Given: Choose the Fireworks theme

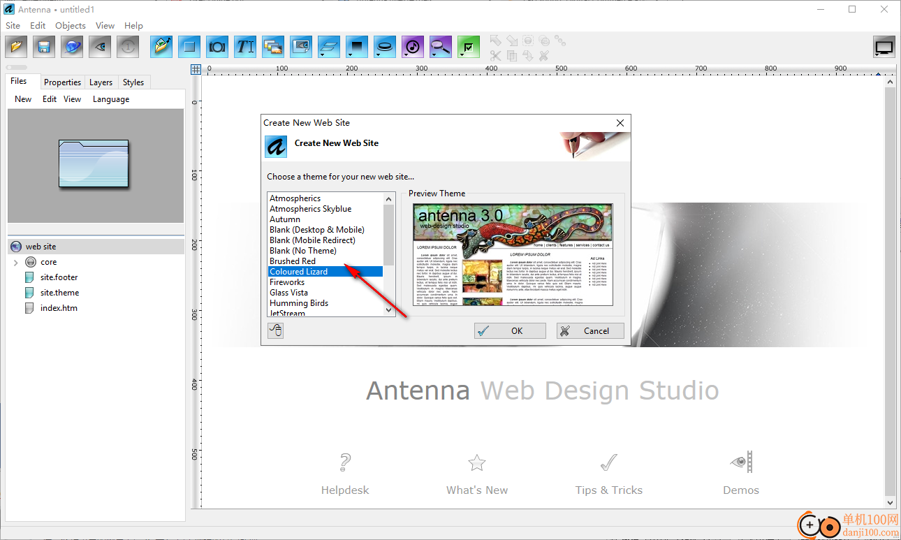Looking at the screenshot, I should pos(325,282).
